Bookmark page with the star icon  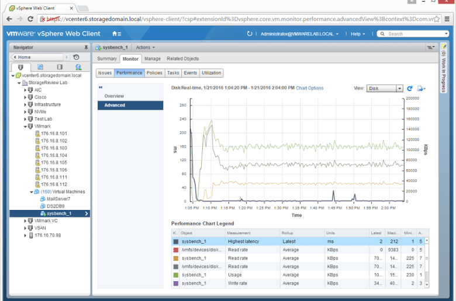click(437, 19)
